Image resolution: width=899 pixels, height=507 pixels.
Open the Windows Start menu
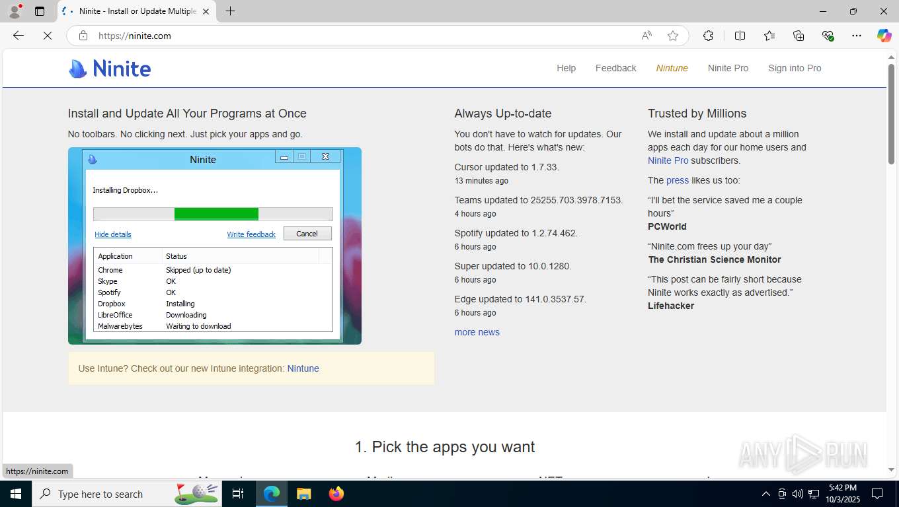(16, 494)
